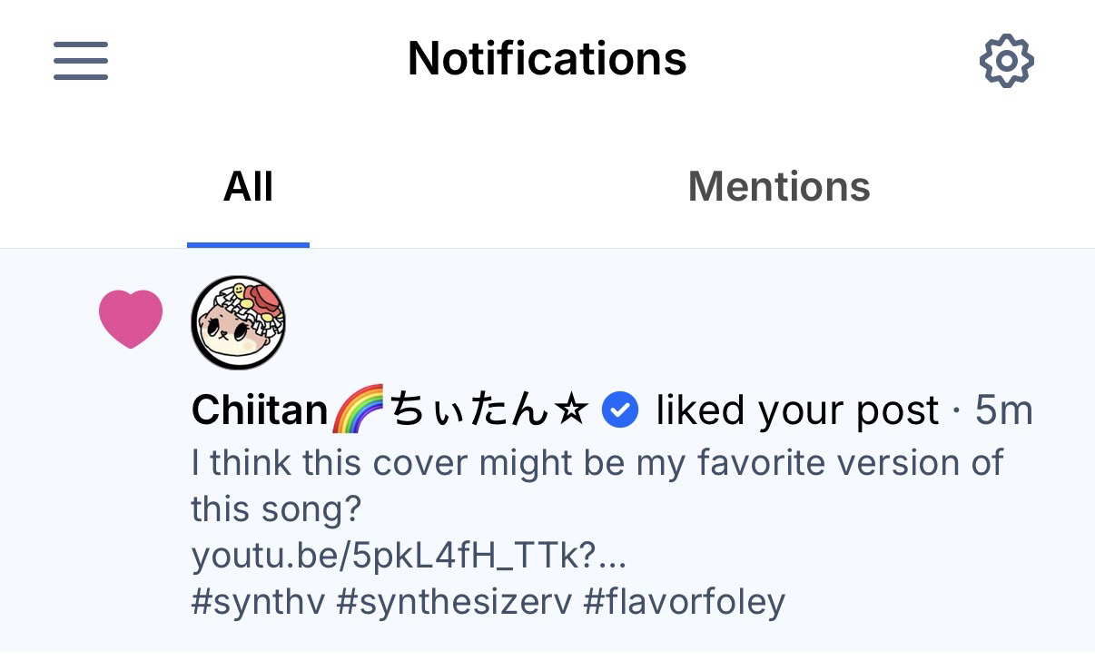Click the blue verified checkmark badge
This screenshot has width=1095, height=671.
tap(621, 410)
